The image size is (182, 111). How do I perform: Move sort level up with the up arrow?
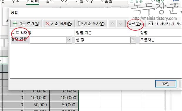tap(112, 24)
